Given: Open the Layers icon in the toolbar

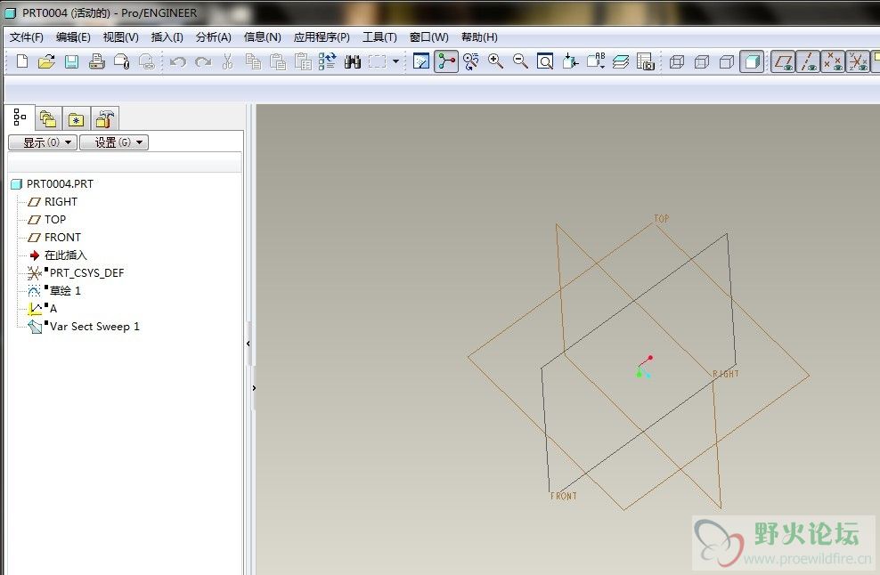Looking at the screenshot, I should coord(621,61).
